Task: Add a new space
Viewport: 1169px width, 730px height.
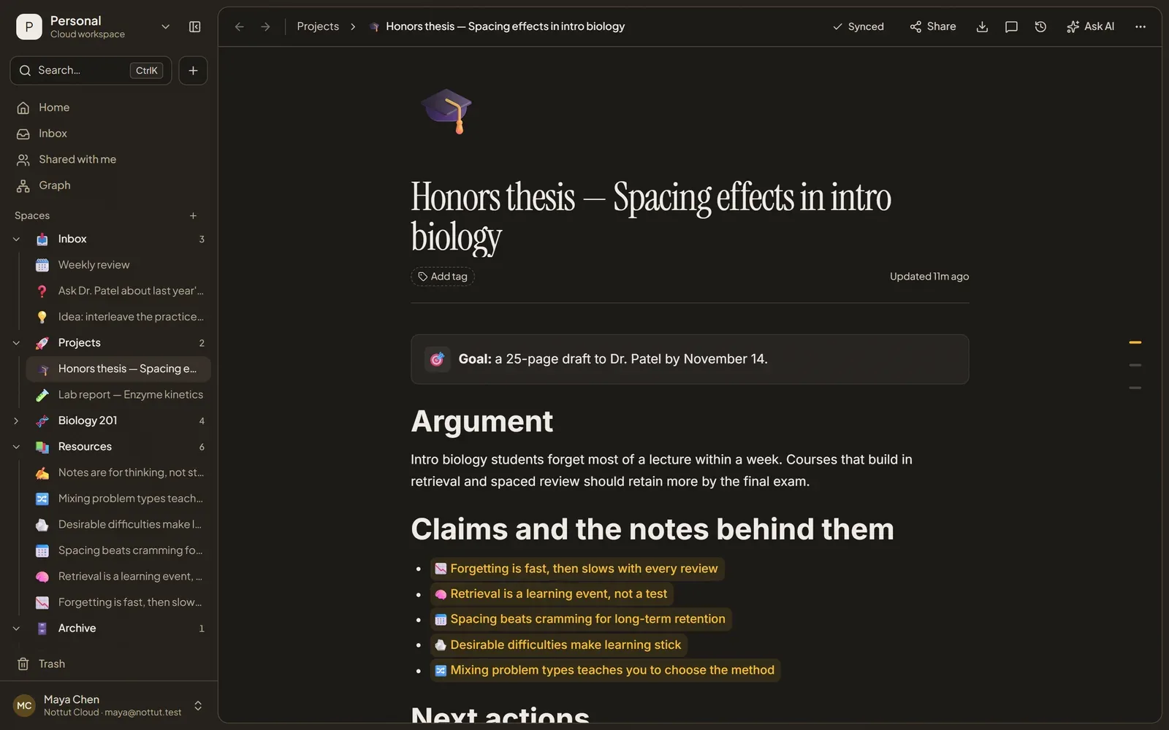Action: point(193,215)
